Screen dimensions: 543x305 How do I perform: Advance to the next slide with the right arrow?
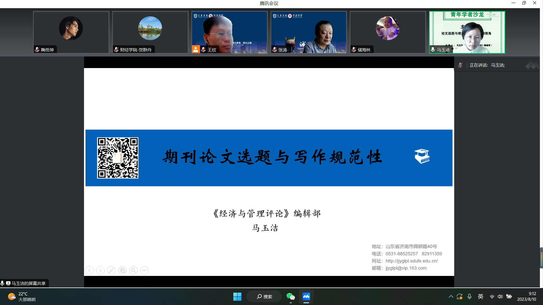[100, 270]
